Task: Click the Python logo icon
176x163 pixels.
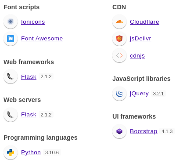Action: (11, 152)
